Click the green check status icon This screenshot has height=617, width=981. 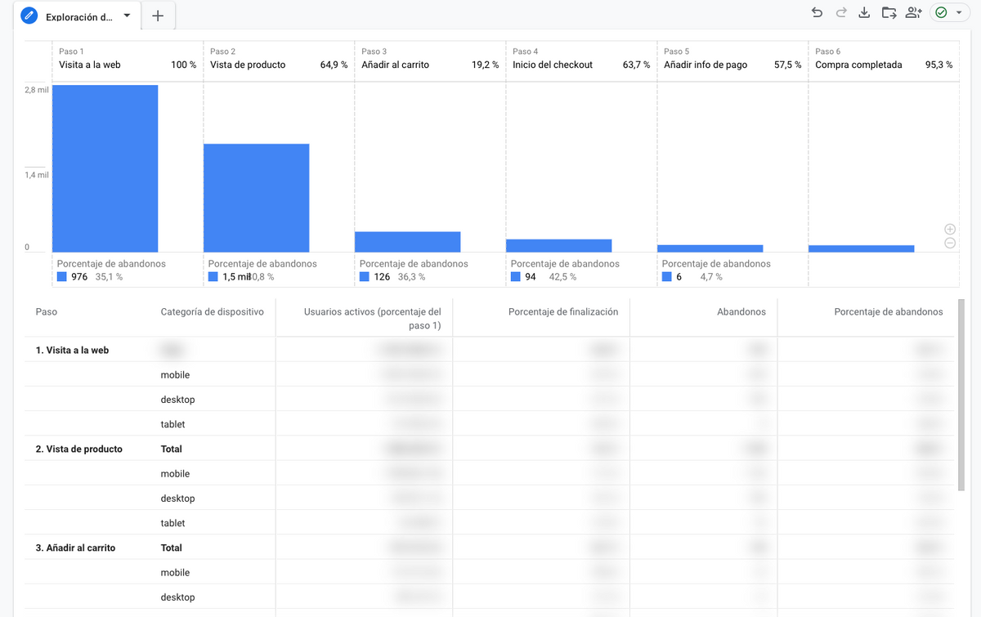click(941, 12)
